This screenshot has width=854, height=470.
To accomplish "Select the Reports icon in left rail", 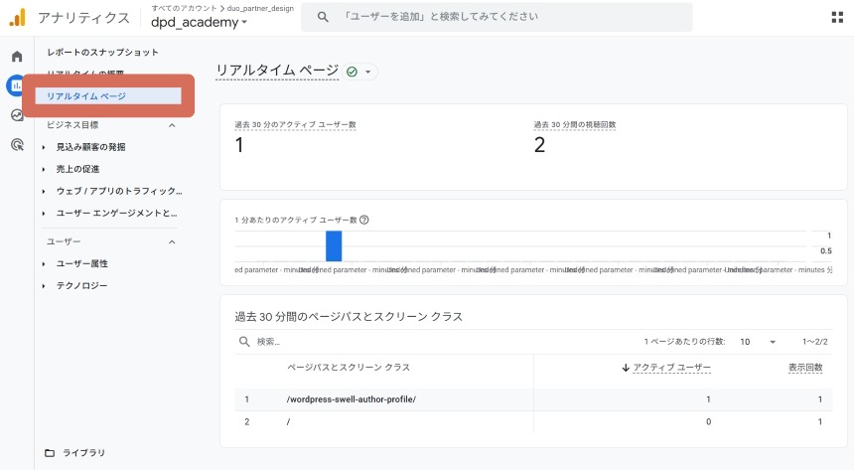I will [16, 85].
